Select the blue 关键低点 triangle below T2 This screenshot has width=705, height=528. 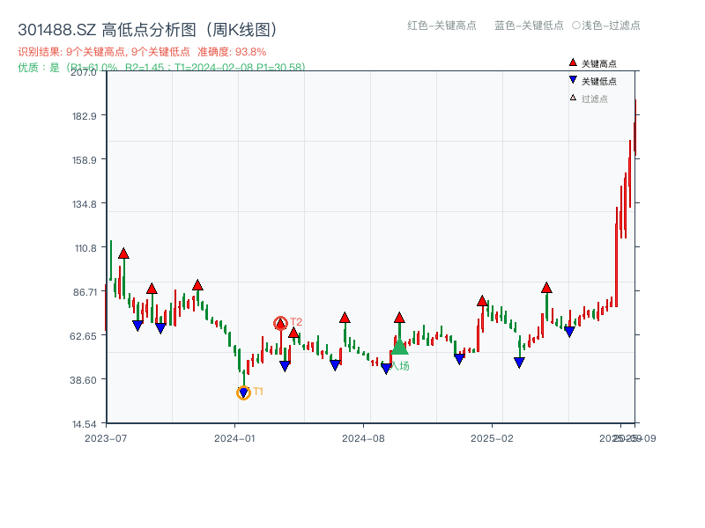285,363
